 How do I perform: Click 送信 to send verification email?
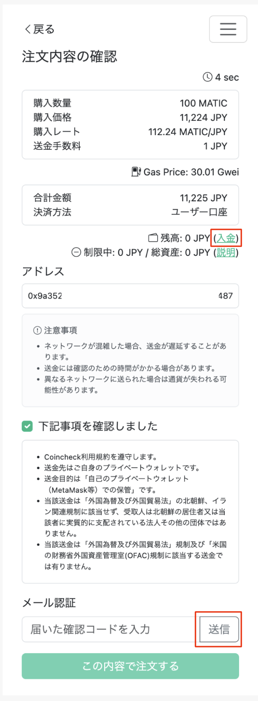point(219,629)
